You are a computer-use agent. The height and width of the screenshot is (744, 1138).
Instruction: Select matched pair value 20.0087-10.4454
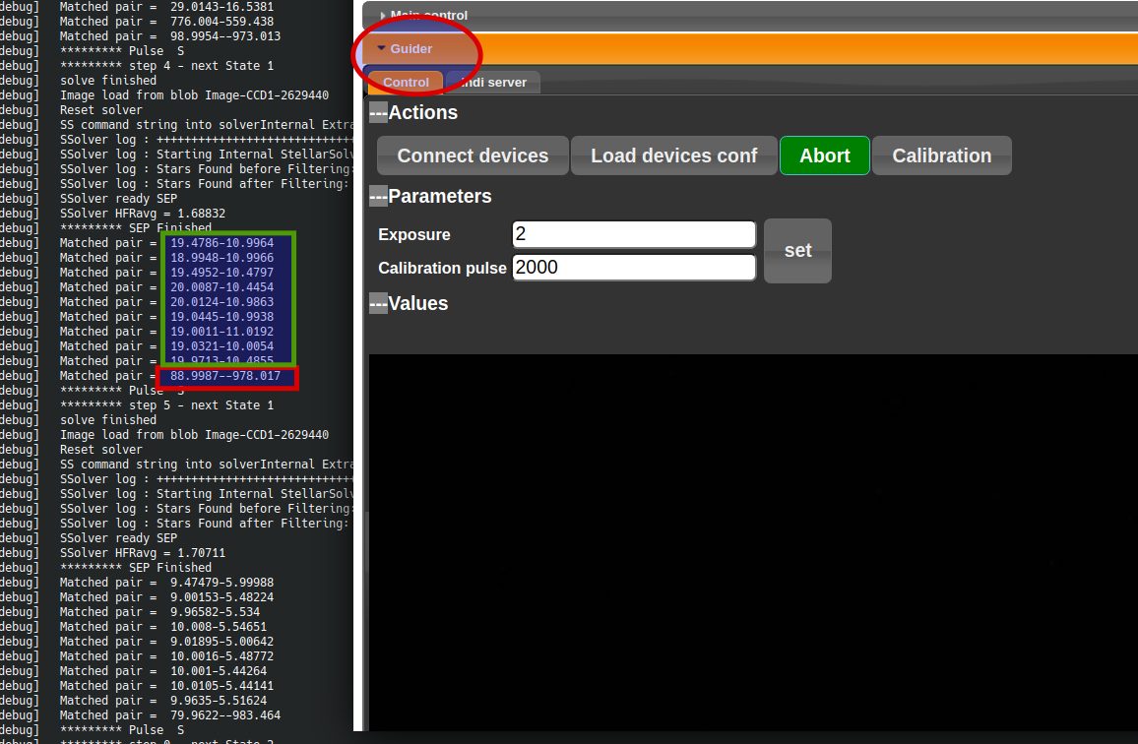coord(222,287)
